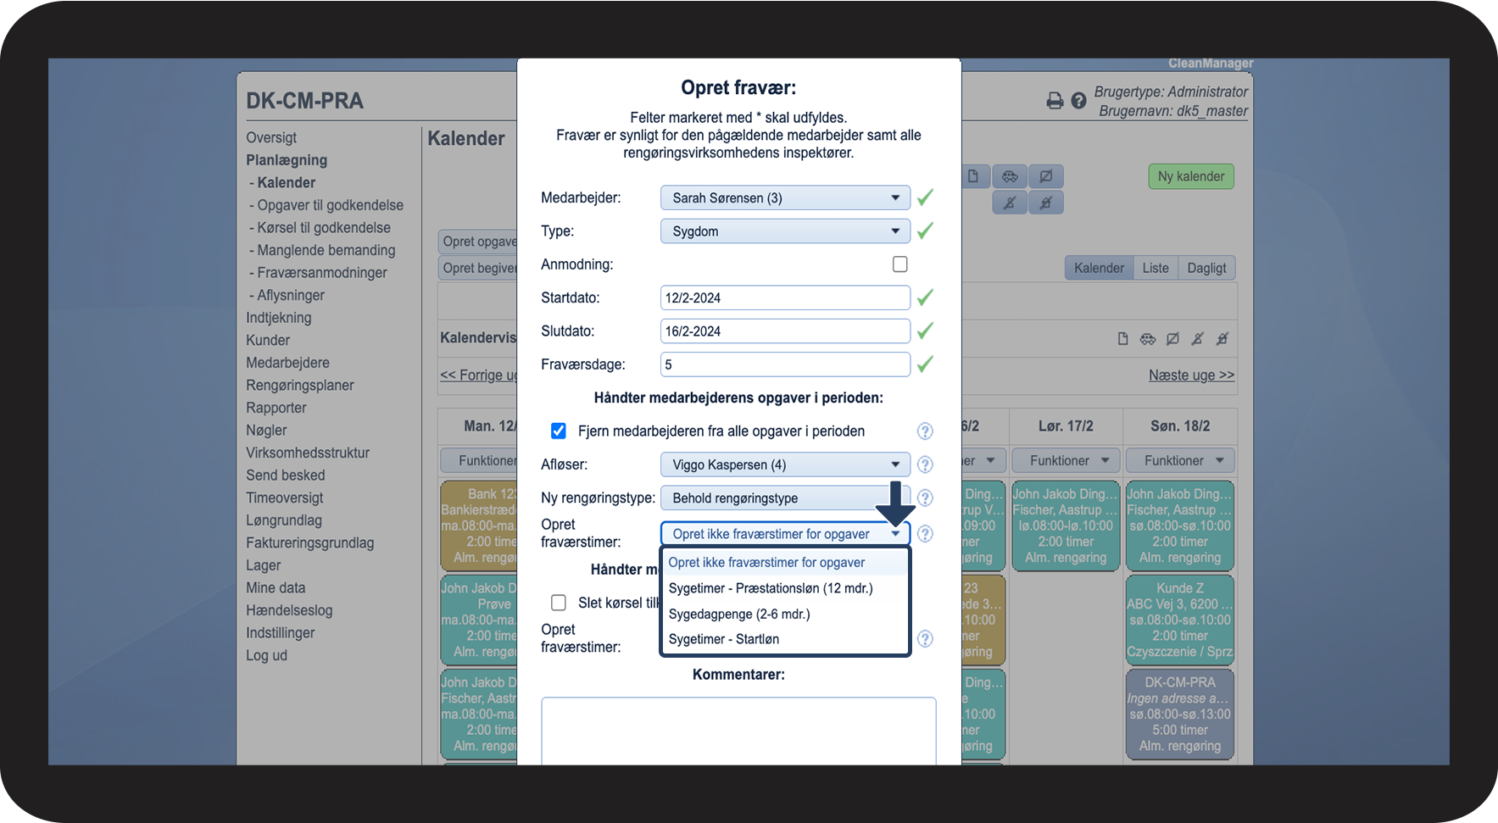Click help icon beside Ny rengøringstype
Image resolution: width=1498 pixels, height=823 pixels.
(x=925, y=498)
